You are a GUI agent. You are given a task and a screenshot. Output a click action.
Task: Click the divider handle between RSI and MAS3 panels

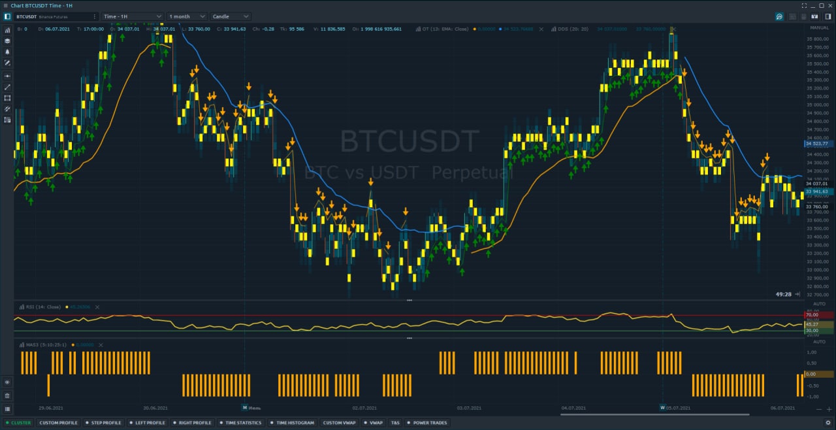click(410, 338)
